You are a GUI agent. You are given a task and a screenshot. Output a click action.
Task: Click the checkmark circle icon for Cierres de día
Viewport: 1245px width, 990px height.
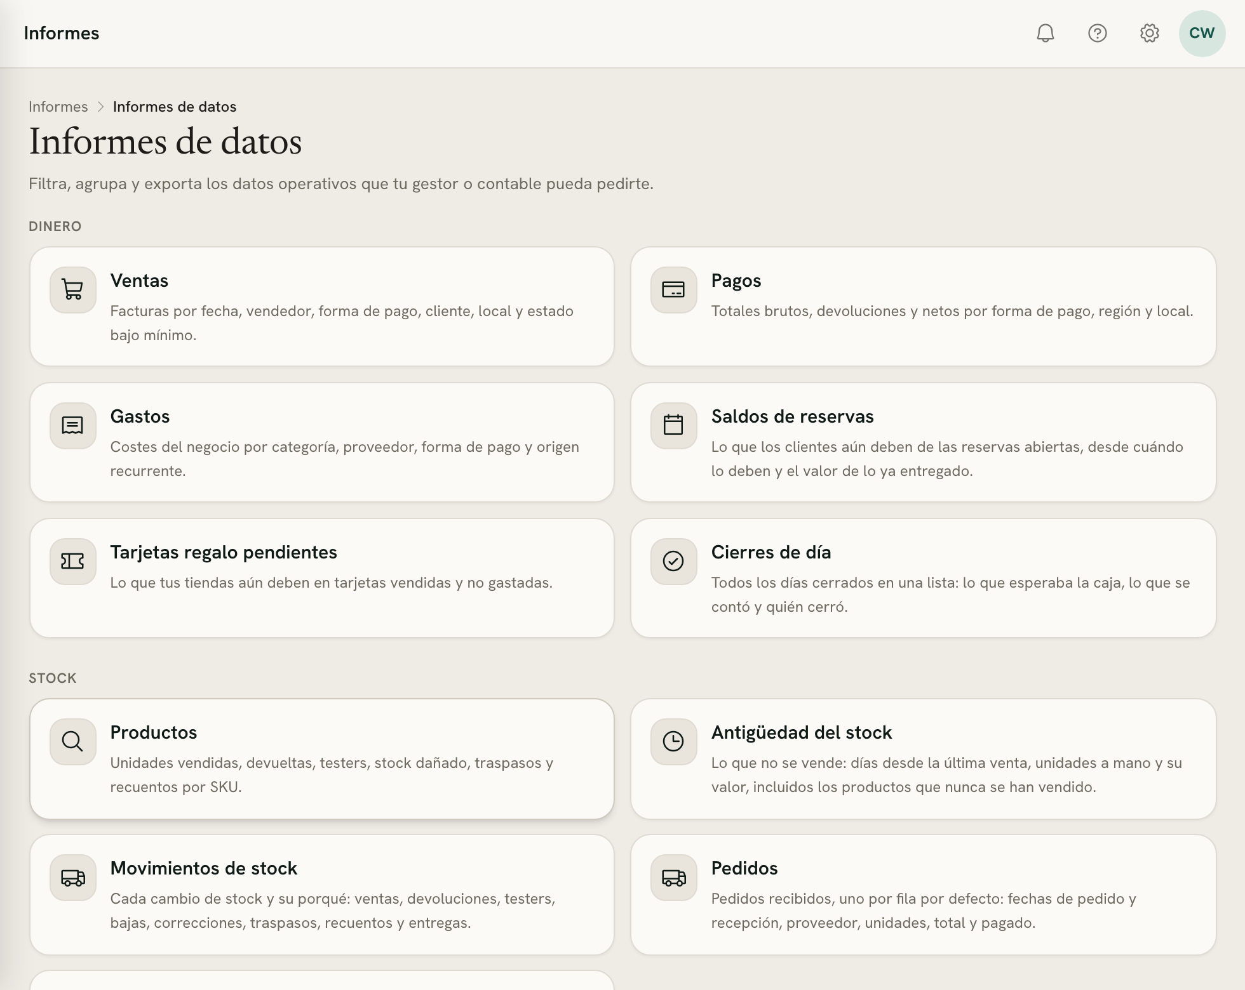click(x=673, y=562)
